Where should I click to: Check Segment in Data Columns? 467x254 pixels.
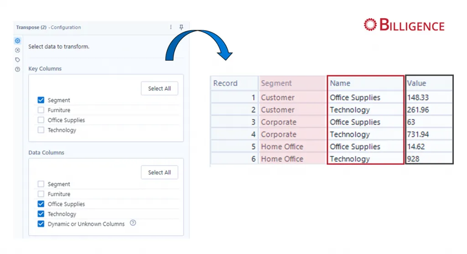(x=41, y=184)
